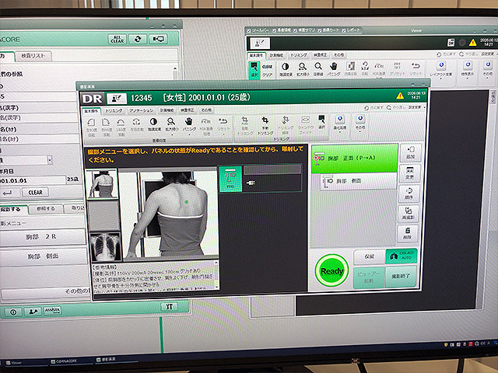The image size is (498, 373).
Task: Click the patient edit icon next to DR logo
Action: pos(117,99)
